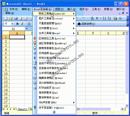Open file using the folder icon
This screenshot has width=130, height=116.
pos(11,18)
